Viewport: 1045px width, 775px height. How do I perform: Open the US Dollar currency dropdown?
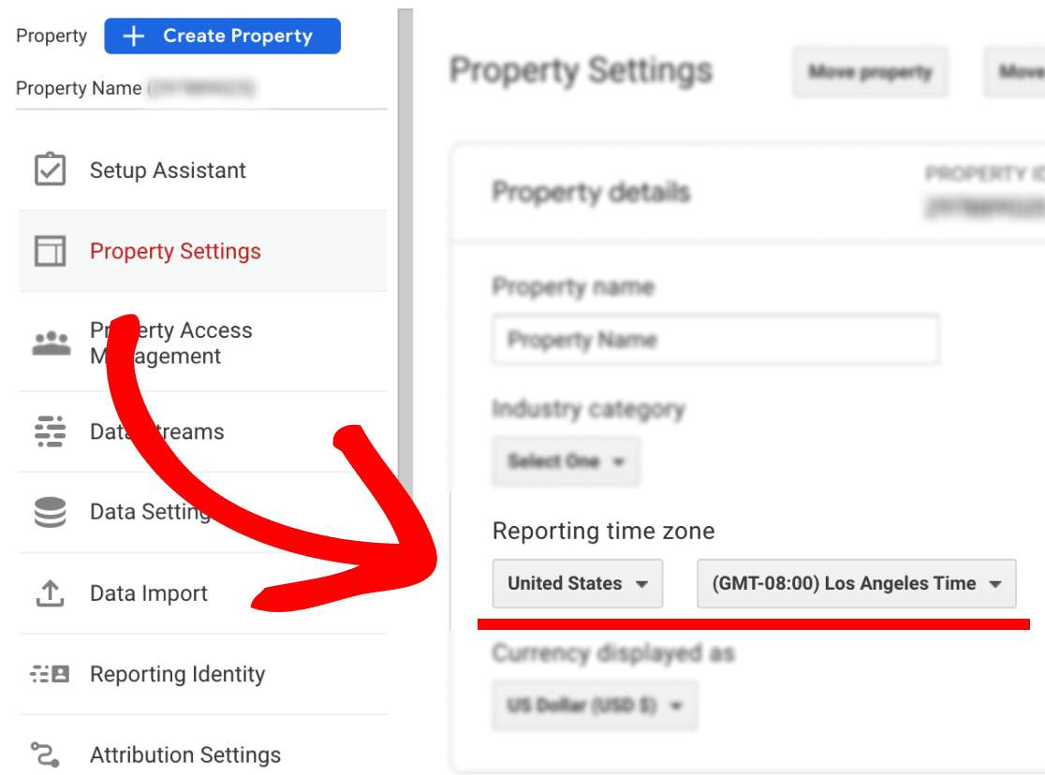(594, 705)
